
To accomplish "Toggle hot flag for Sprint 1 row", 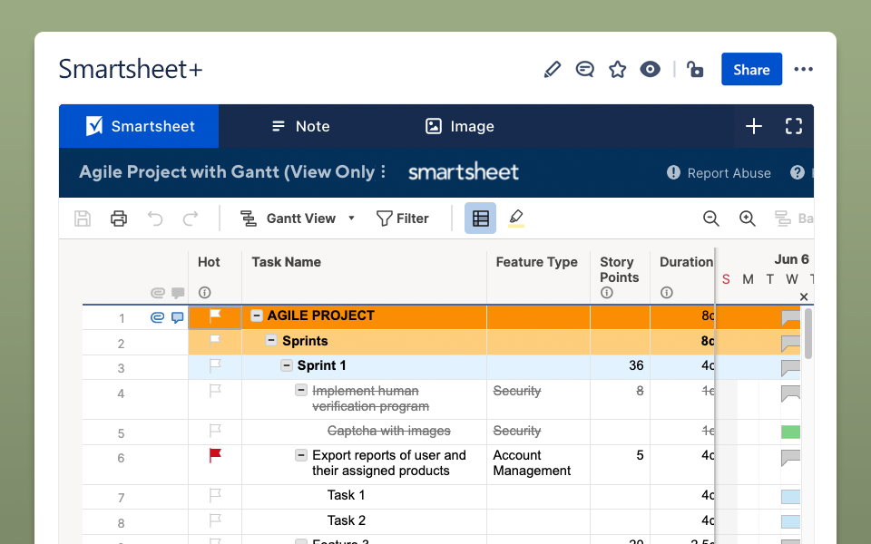I will tap(215, 365).
